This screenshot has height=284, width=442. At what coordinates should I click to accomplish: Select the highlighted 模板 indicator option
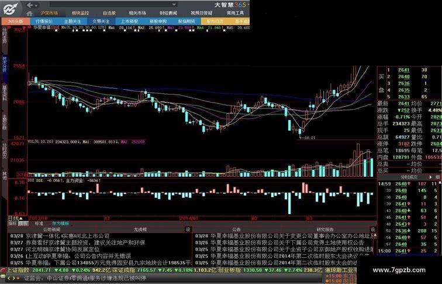coord(23,224)
